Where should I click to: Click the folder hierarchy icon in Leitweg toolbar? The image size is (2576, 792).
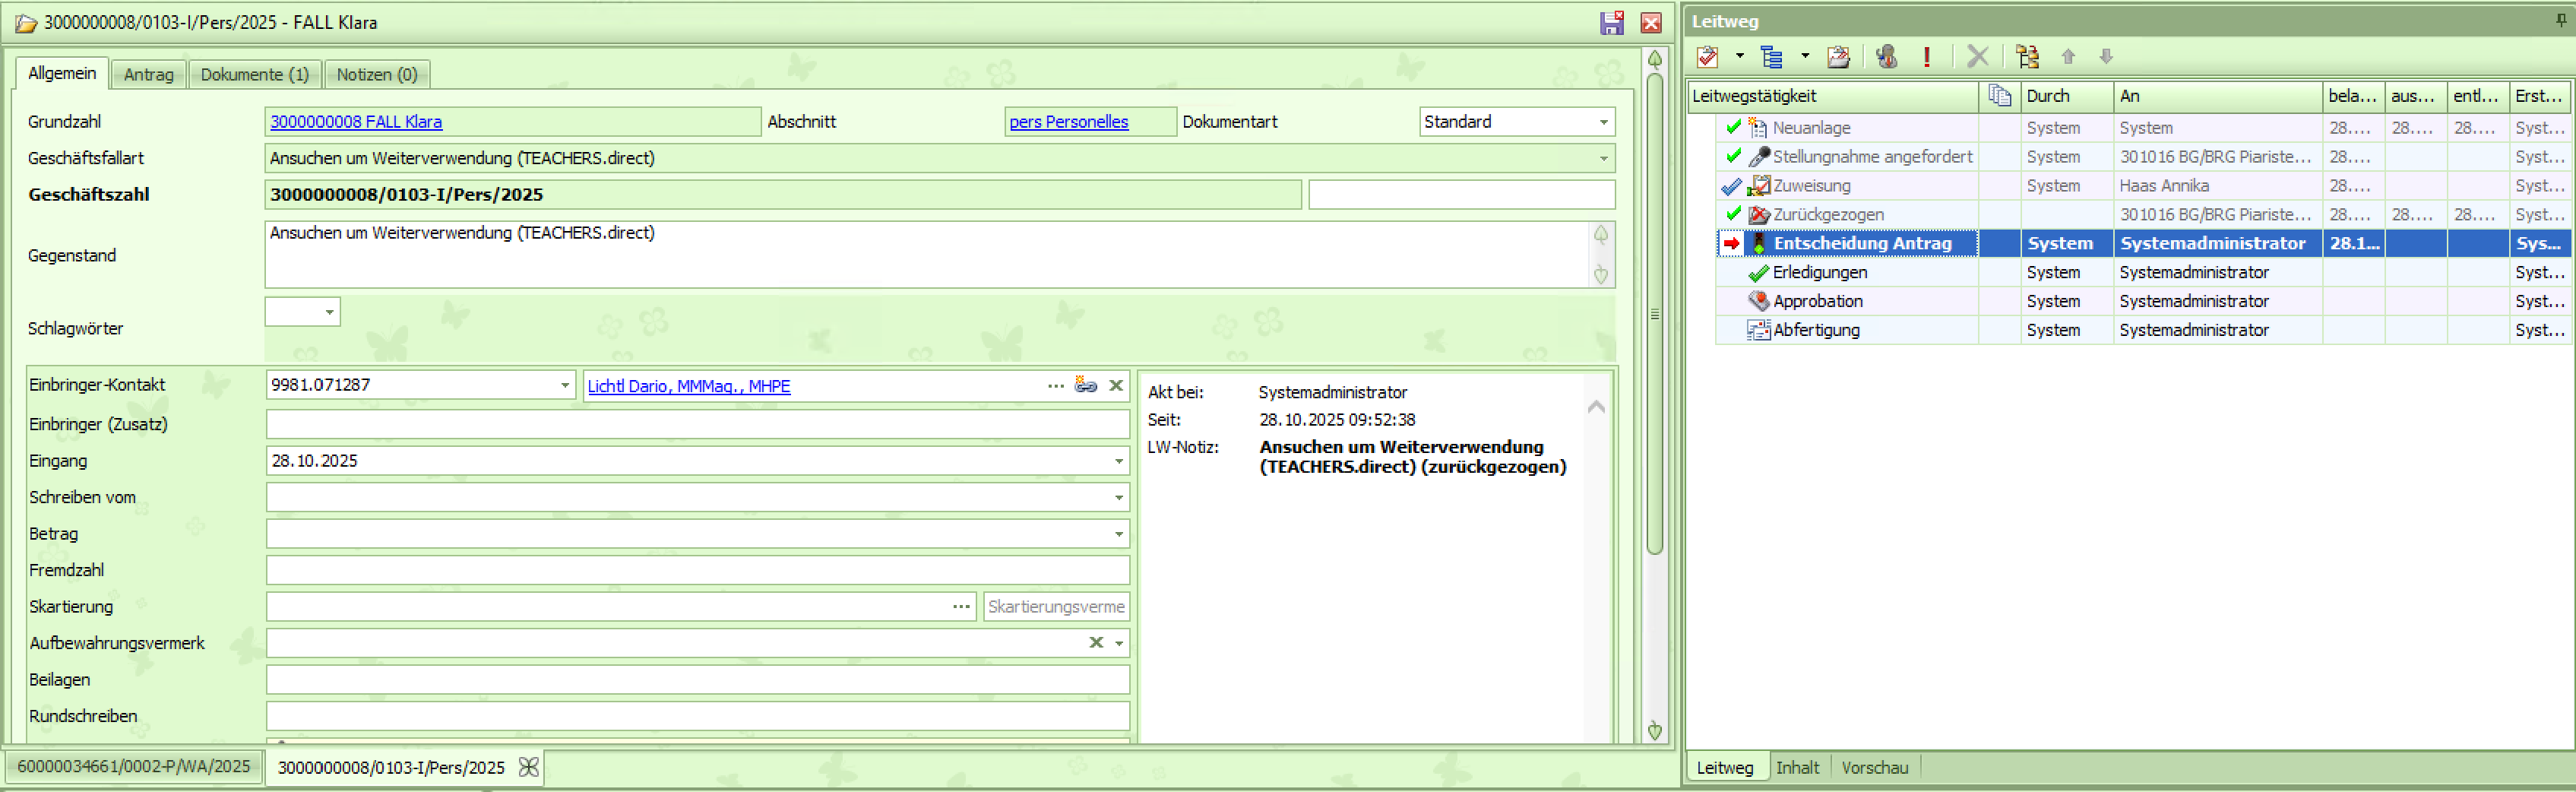tap(2027, 57)
